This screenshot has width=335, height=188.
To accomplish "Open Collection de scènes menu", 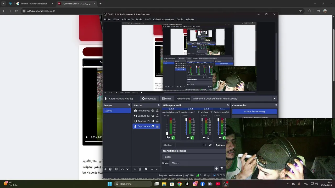I will (x=164, y=19).
